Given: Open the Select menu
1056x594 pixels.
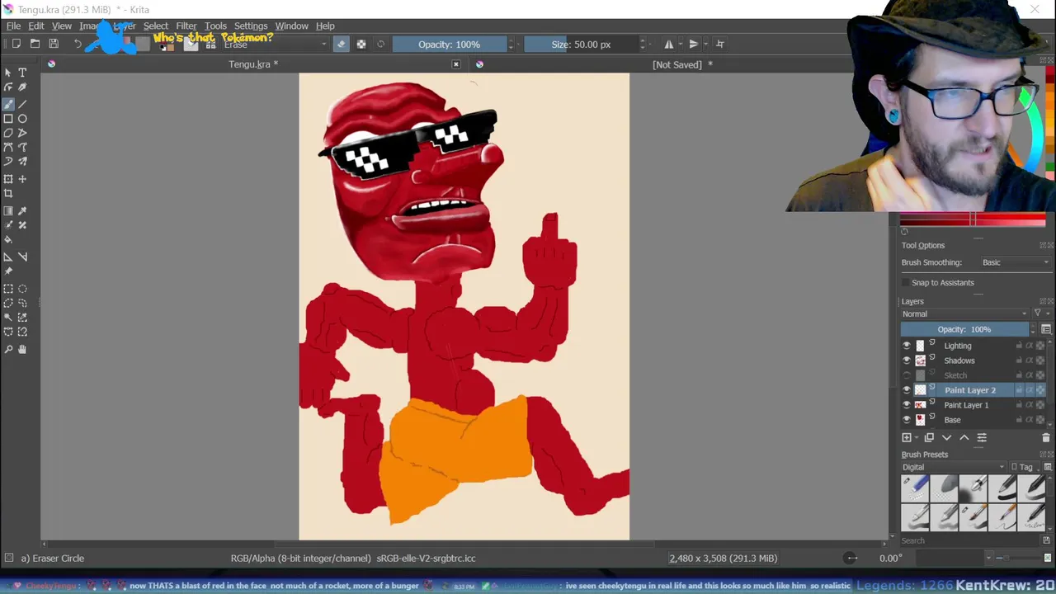Looking at the screenshot, I should pos(155,26).
